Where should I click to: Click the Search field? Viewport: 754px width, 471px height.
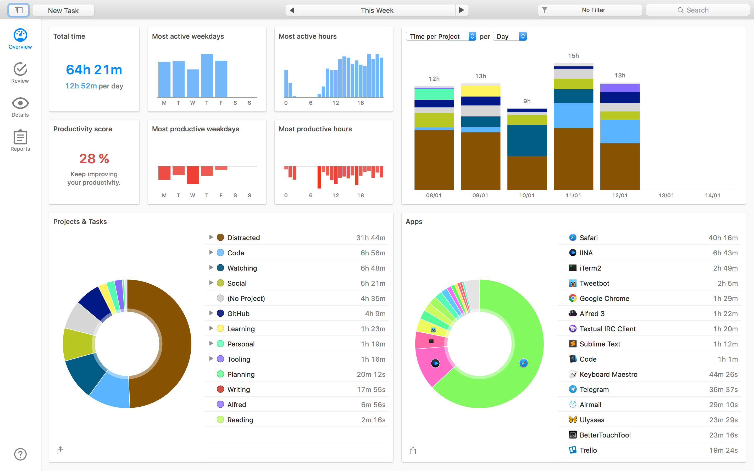[697, 10]
